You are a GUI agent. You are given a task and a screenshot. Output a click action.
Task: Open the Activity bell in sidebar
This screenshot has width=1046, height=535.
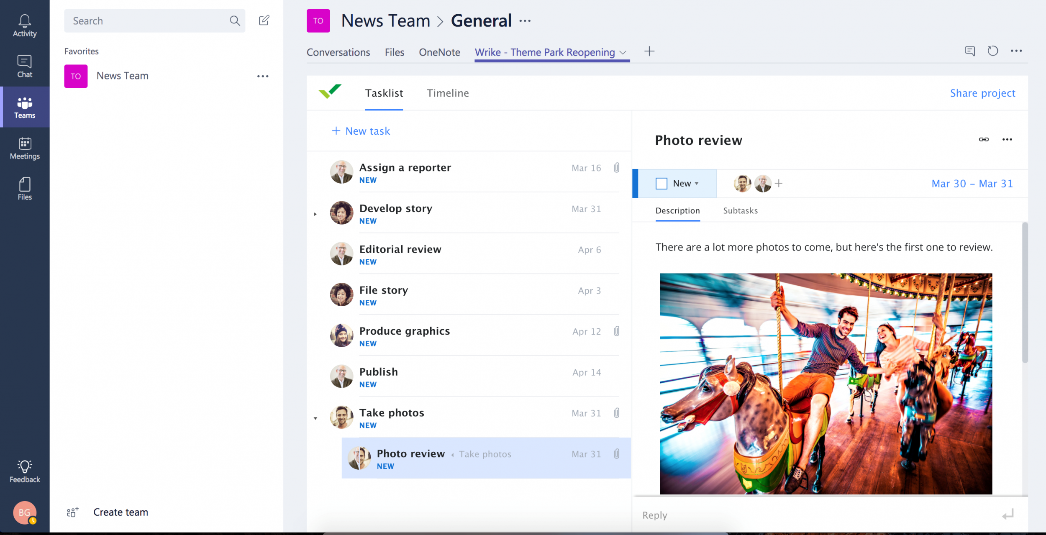[25, 26]
